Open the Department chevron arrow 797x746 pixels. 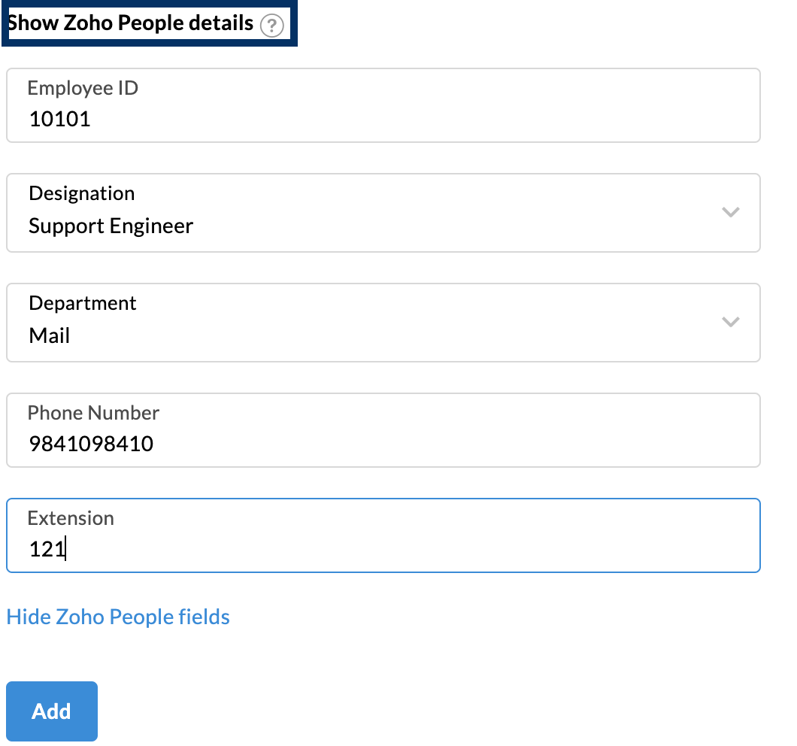pyautogui.click(x=730, y=322)
